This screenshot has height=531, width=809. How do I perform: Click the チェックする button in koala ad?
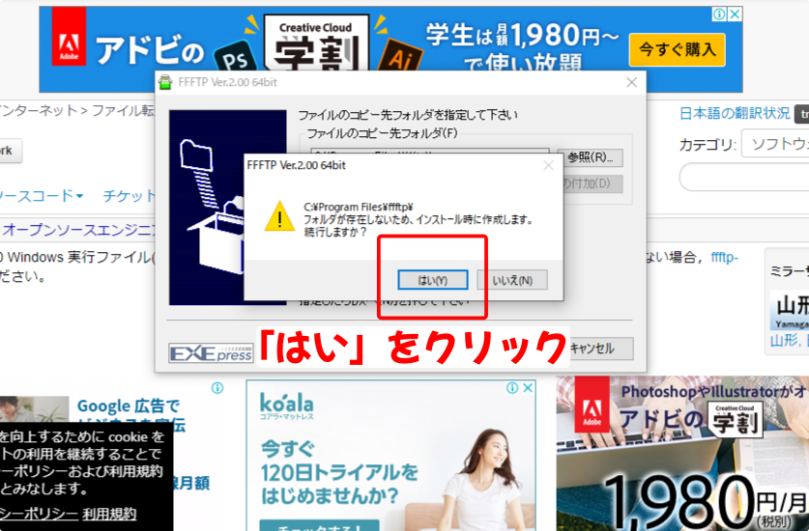(x=319, y=526)
